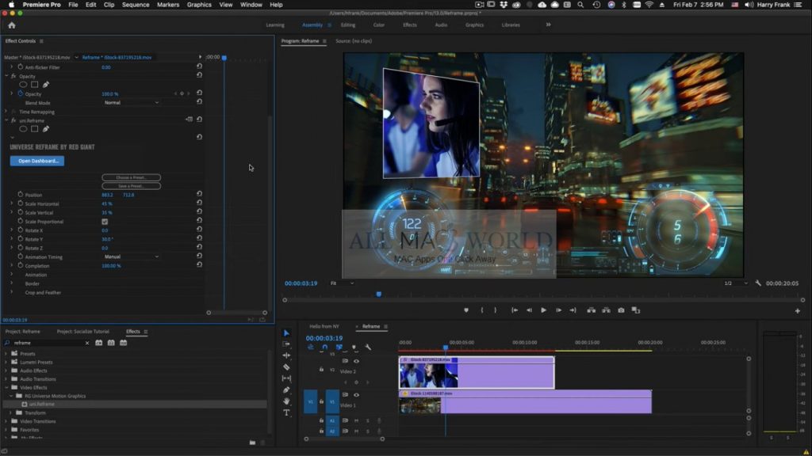The height and width of the screenshot is (456, 812).
Task: Switch to the Color workspace
Action: point(378,25)
